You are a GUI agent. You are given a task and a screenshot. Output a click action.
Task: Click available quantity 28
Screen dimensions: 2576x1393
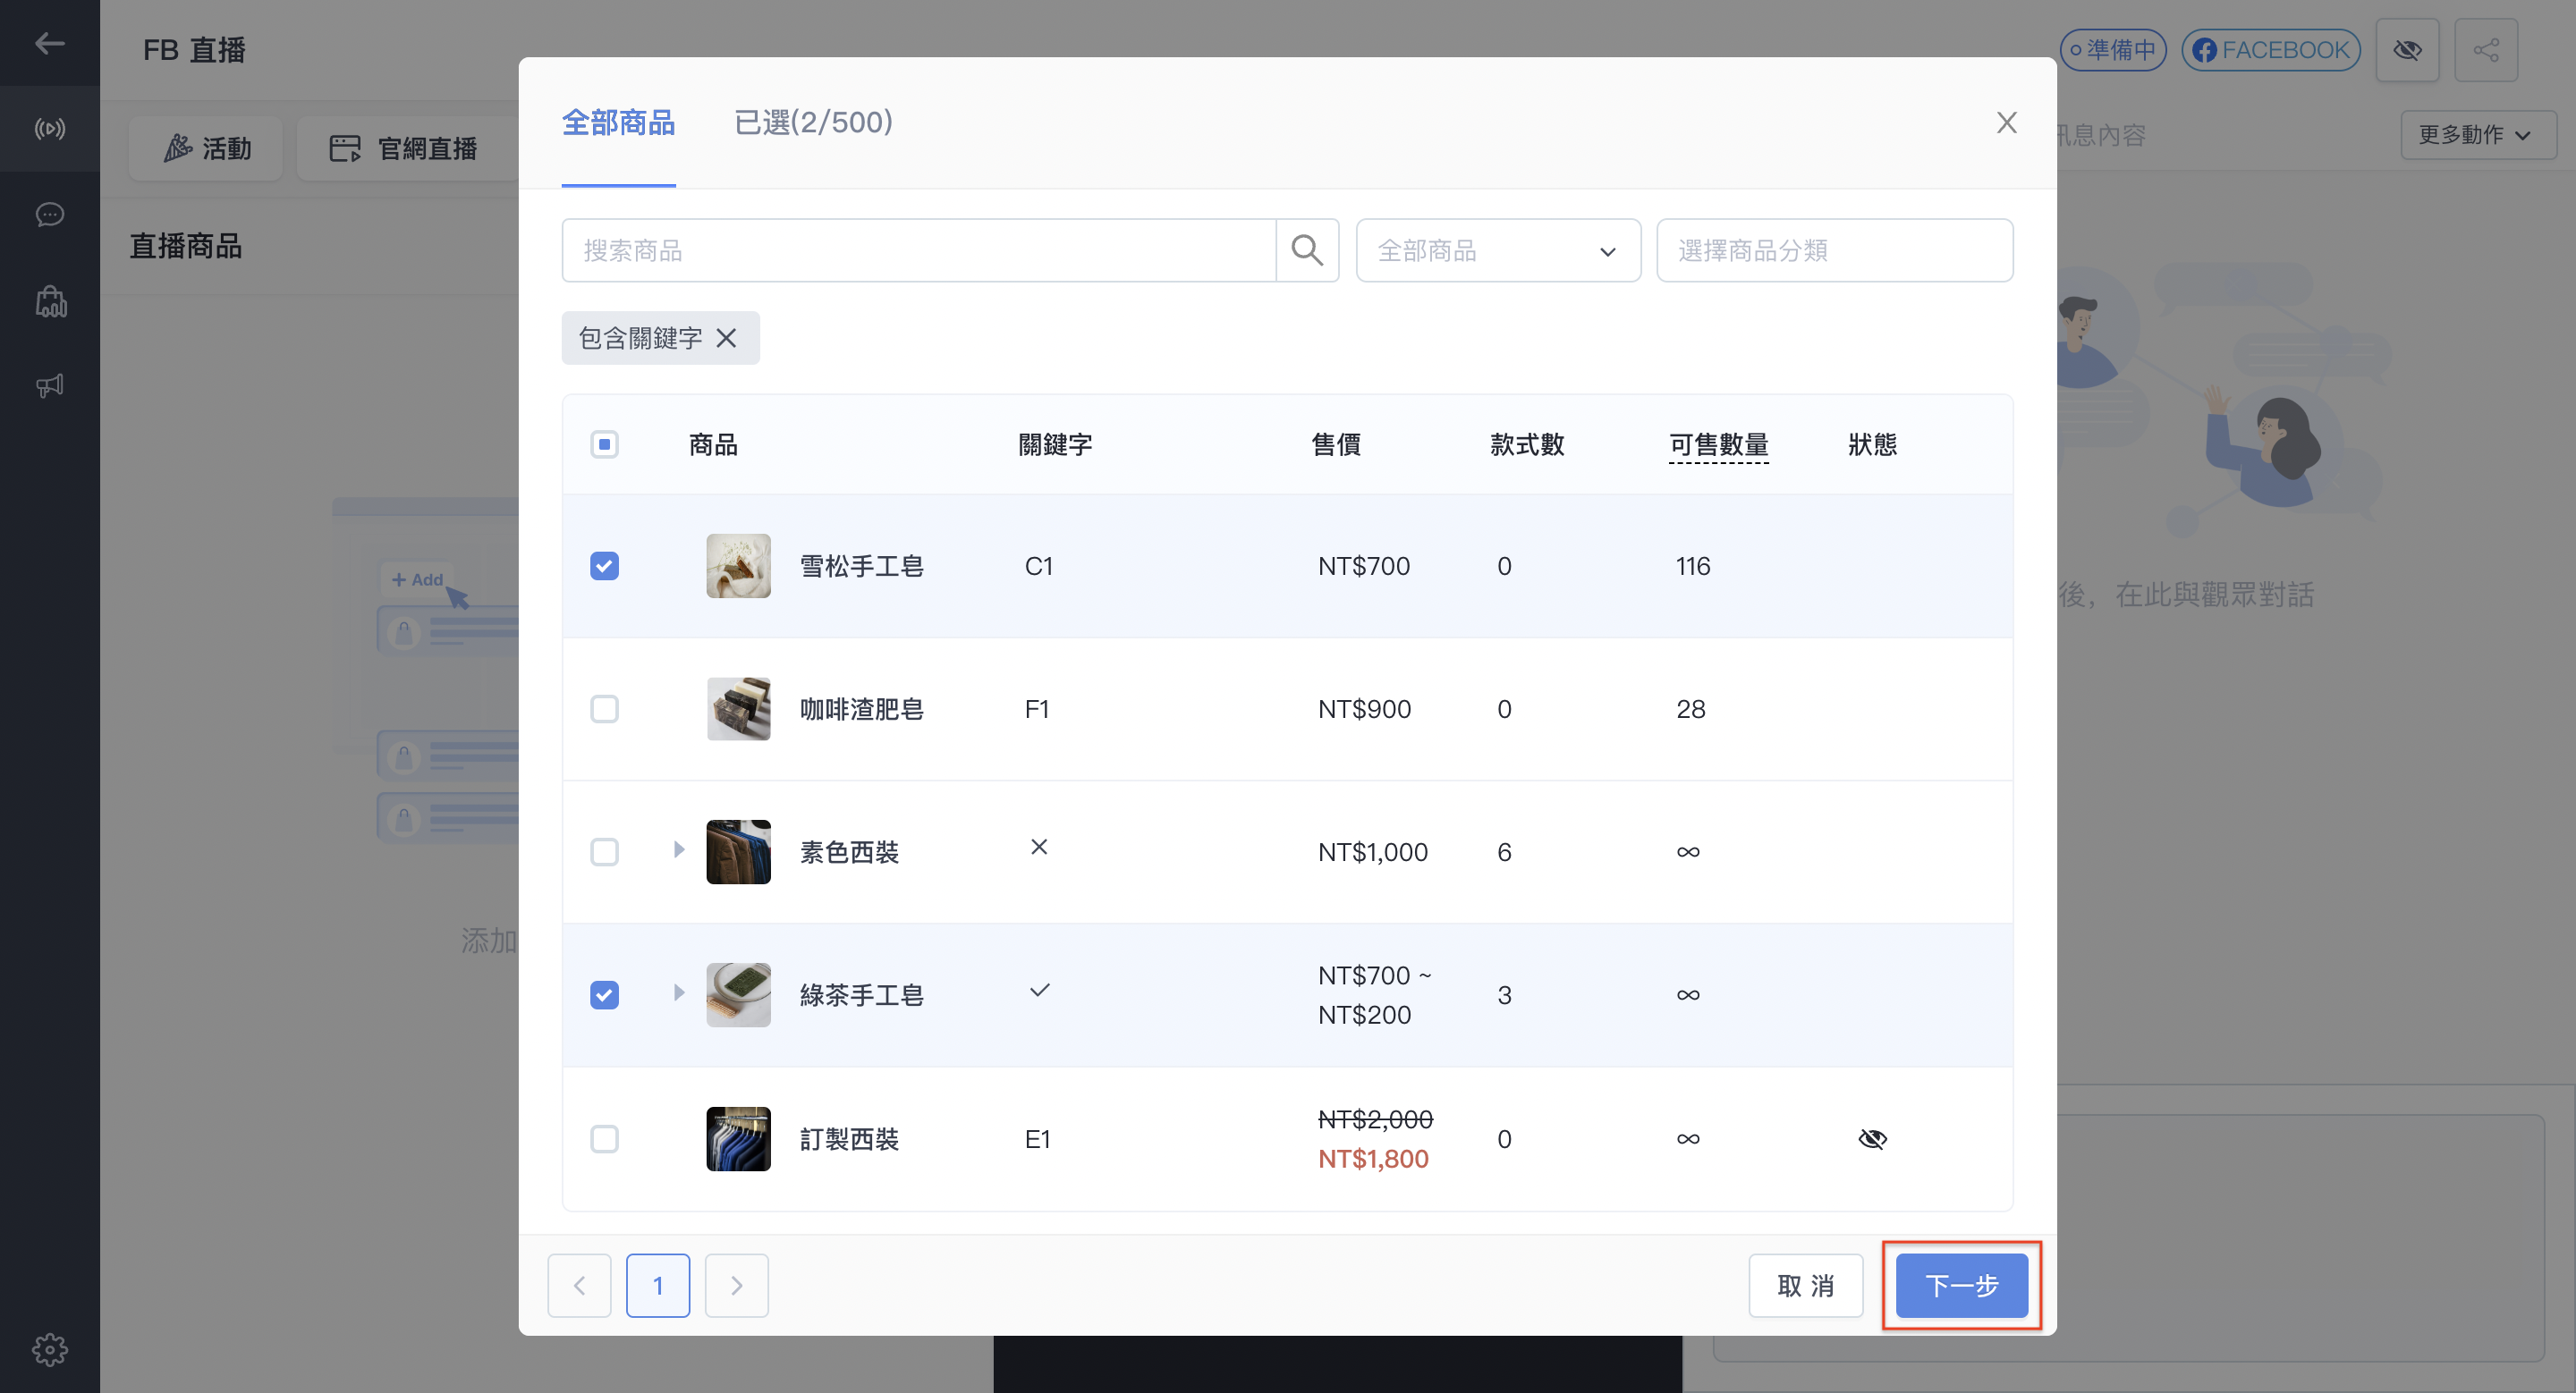pyautogui.click(x=1690, y=708)
